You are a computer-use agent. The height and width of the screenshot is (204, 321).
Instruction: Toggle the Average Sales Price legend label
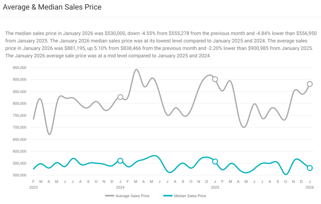[132, 196]
